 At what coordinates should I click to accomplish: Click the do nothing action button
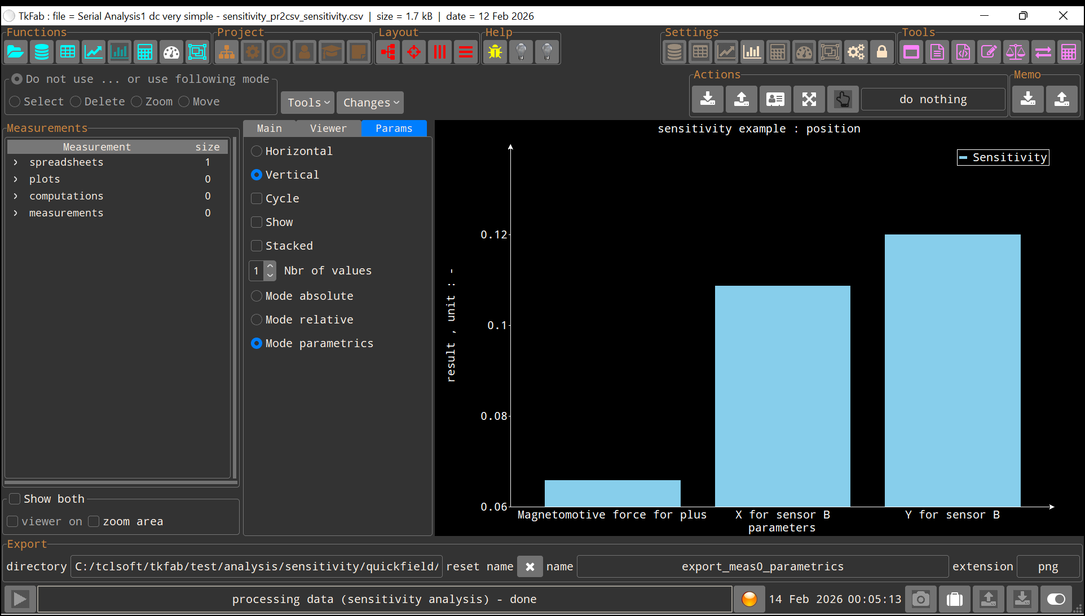[932, 99]
